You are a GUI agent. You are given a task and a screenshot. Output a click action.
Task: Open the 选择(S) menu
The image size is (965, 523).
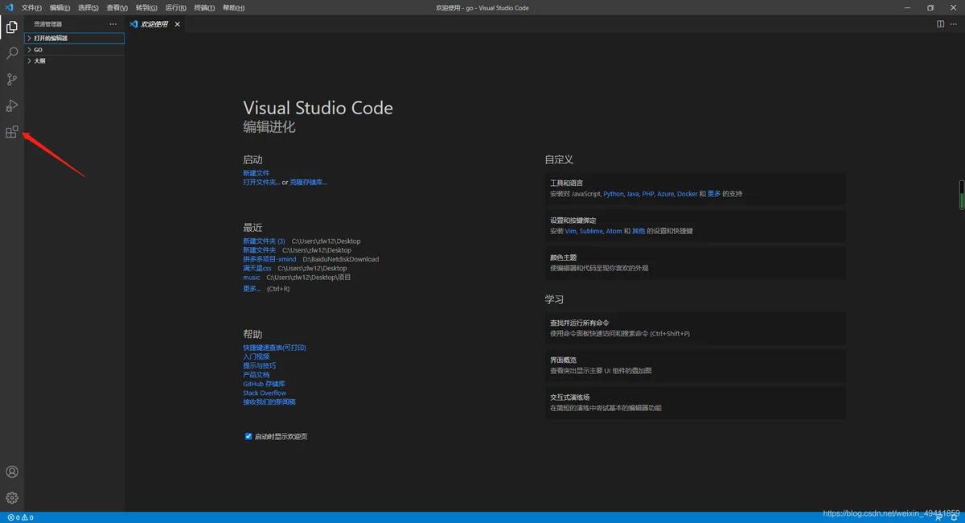(x=88, y=7)
